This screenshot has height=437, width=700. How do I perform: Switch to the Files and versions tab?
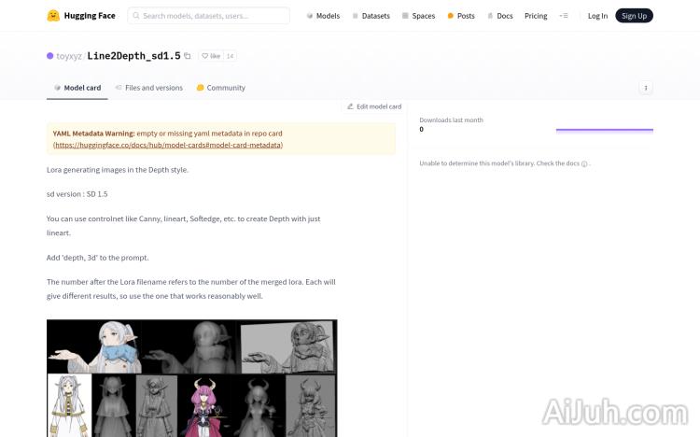pos(149,88)
